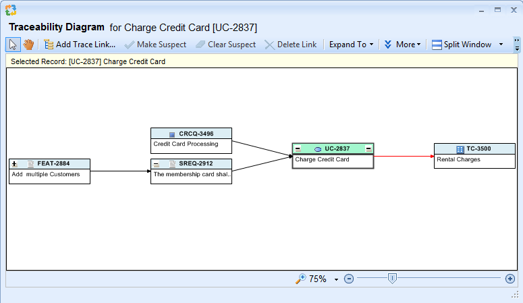Click the Add Trace Link button
The width and height of the screenshot is (523, 303).
click(x=80, y=45)
